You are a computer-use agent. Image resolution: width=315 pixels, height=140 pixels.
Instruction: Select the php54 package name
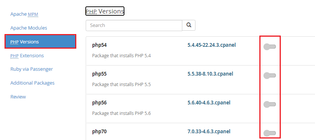click(x=100, y=45)
